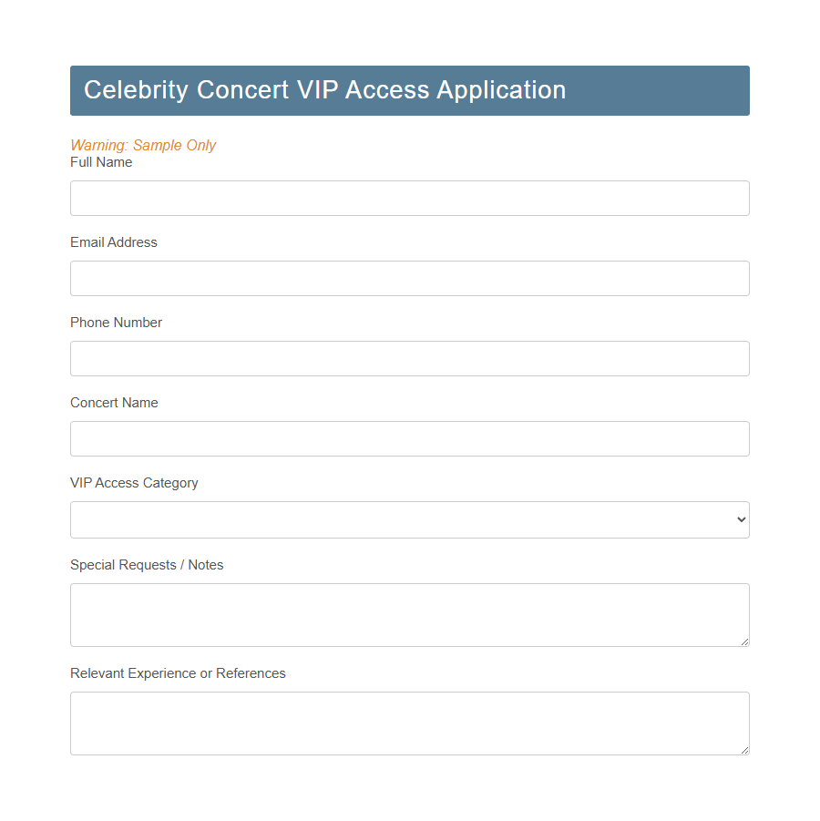Select the Email Address label
Screen dimensions: 820x821
[x=113, y=242]
